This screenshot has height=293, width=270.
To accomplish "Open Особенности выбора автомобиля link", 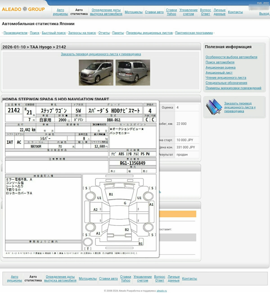I will pyautogui.click(x=231, y=57).
